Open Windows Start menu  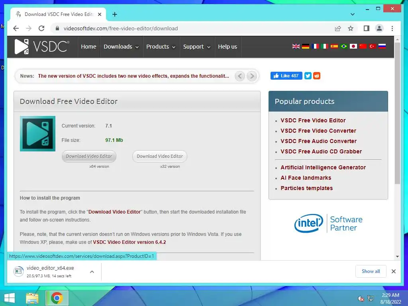tap(10, 298)
